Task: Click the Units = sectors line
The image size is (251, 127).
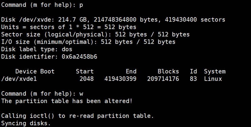Action: click(69, 27)
